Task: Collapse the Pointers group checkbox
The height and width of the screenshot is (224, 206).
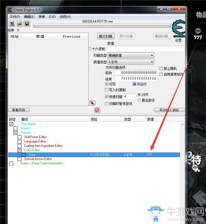Action: click(x=15, y=133)
